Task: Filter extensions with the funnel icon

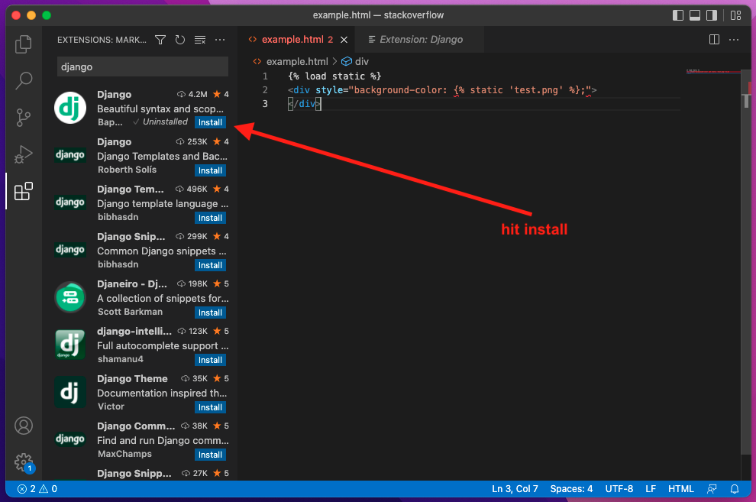Action: coord(160,40)
